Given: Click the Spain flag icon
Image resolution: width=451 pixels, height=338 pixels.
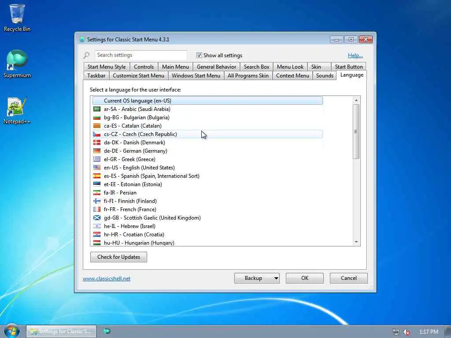Looking at the screenshot, I should tap(97, 176).
